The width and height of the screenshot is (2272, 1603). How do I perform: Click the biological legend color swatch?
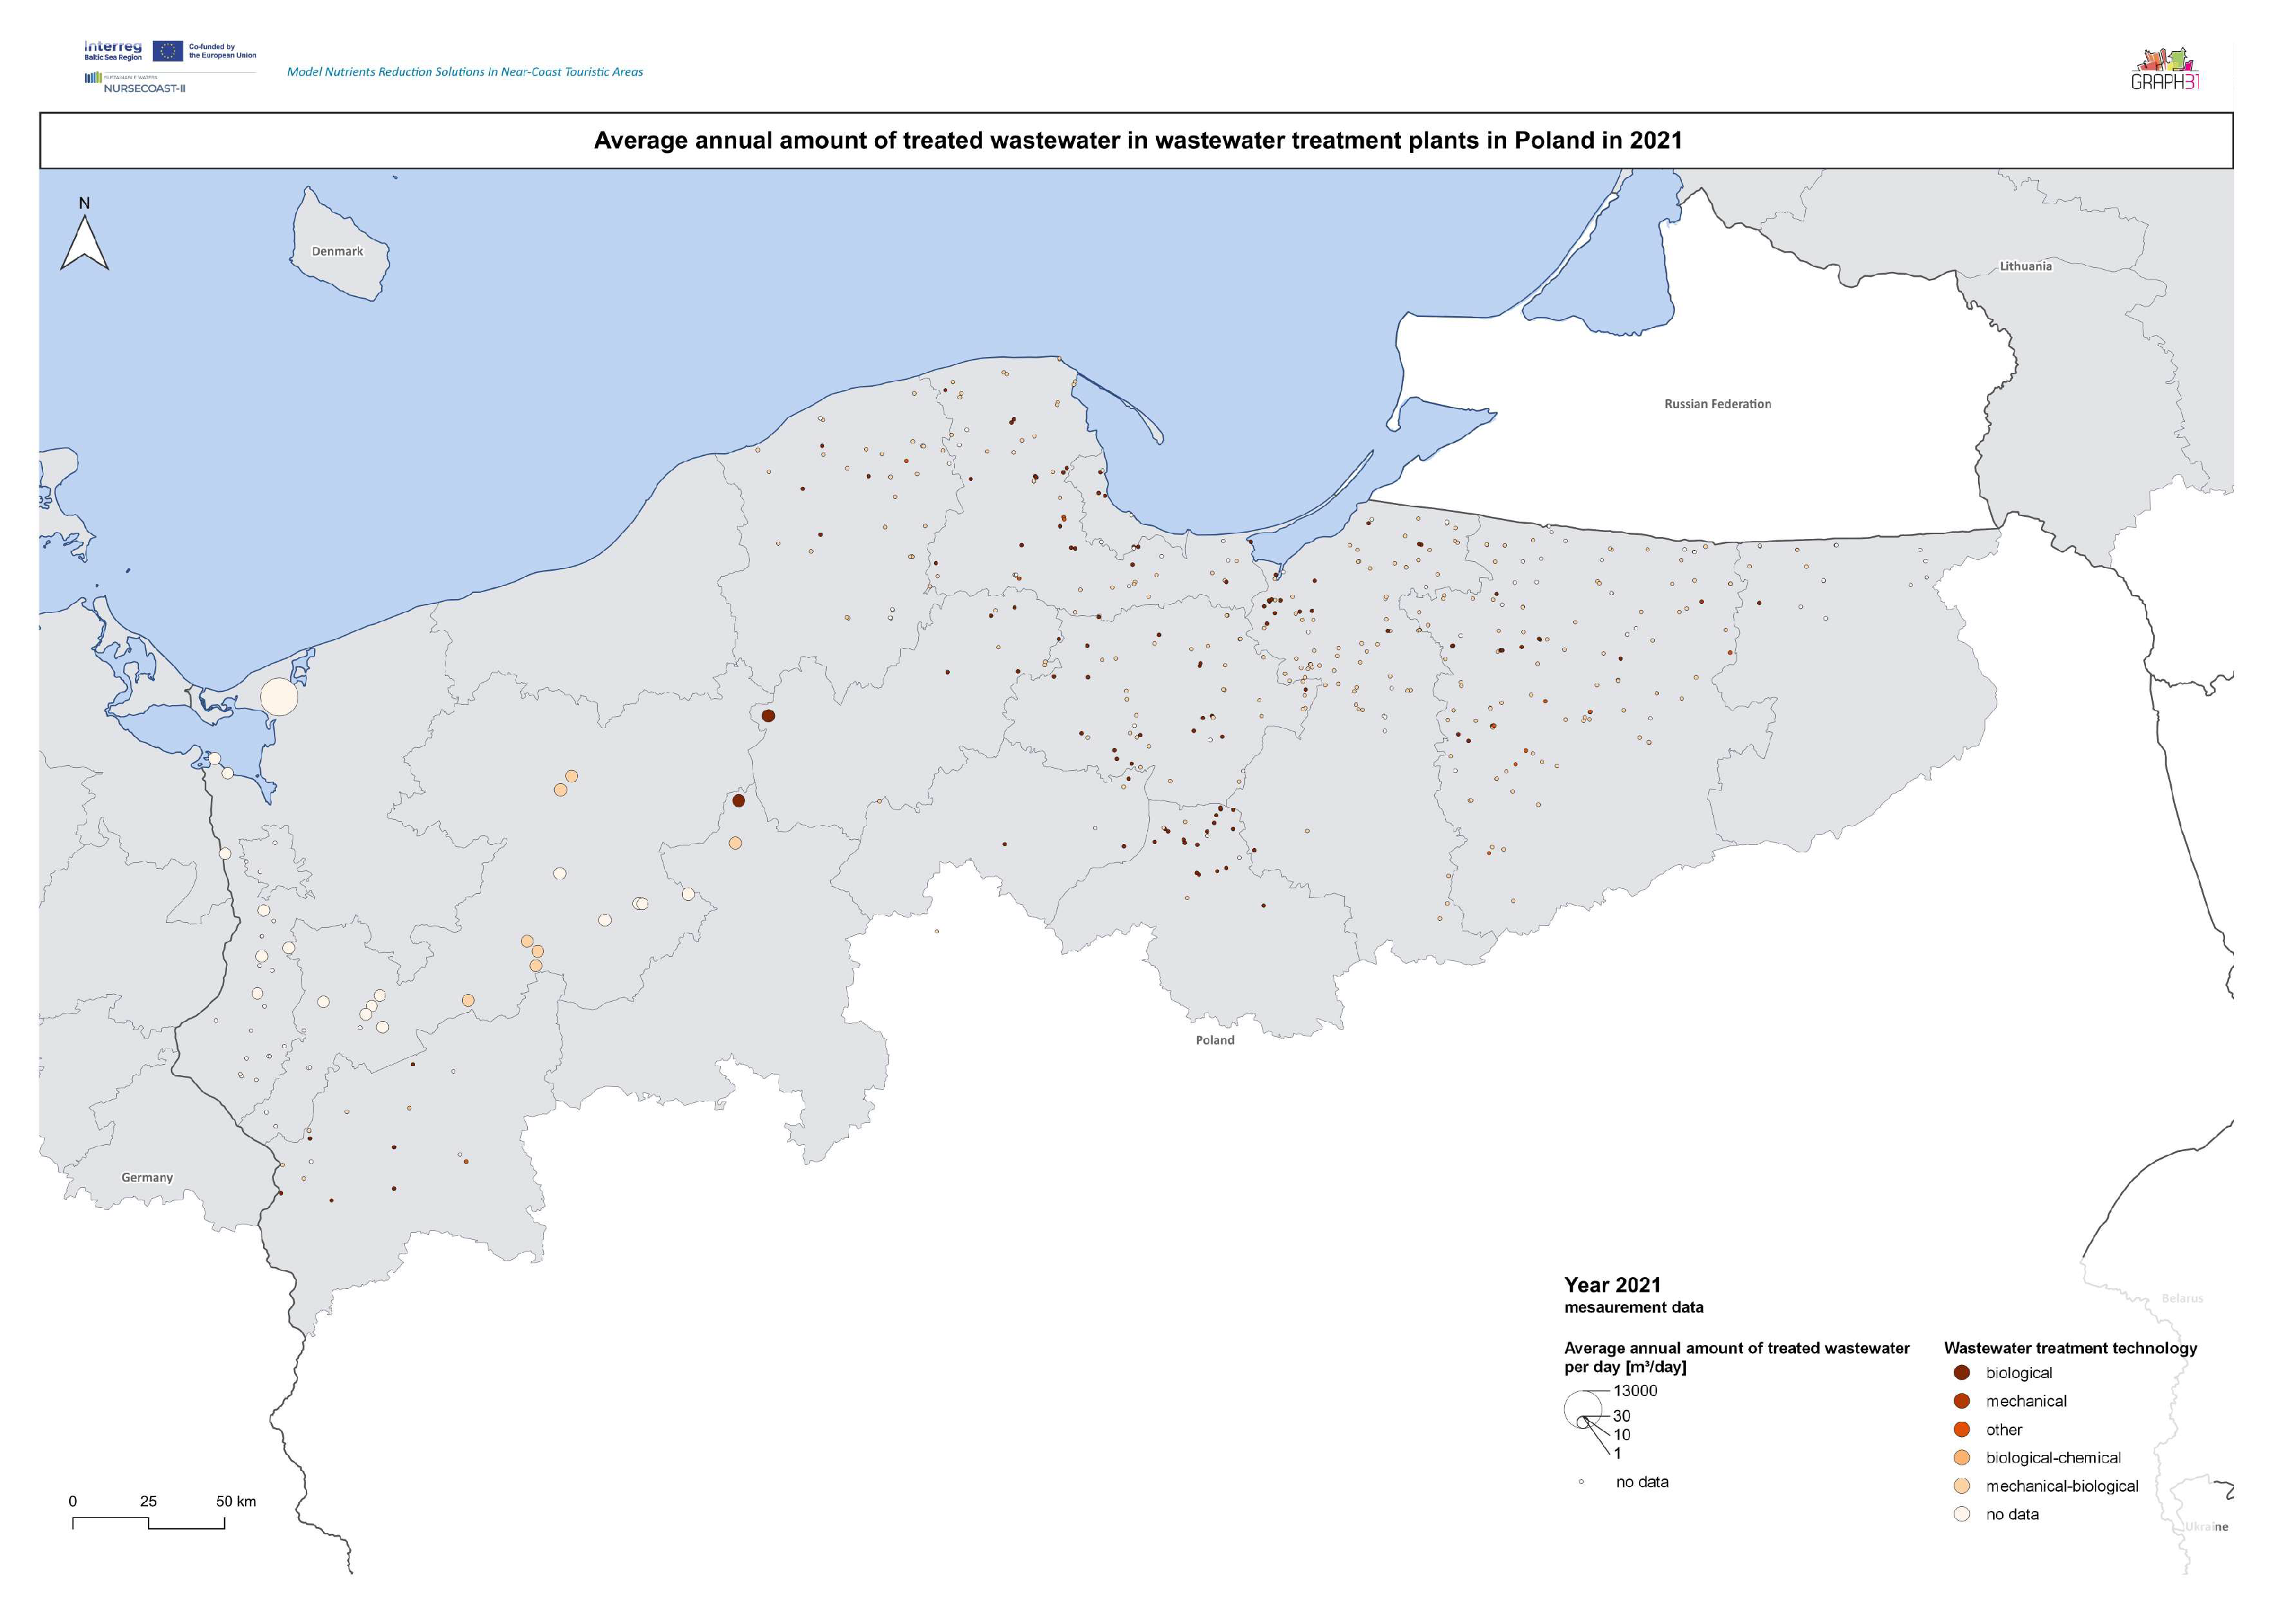click(1961, 1373)
